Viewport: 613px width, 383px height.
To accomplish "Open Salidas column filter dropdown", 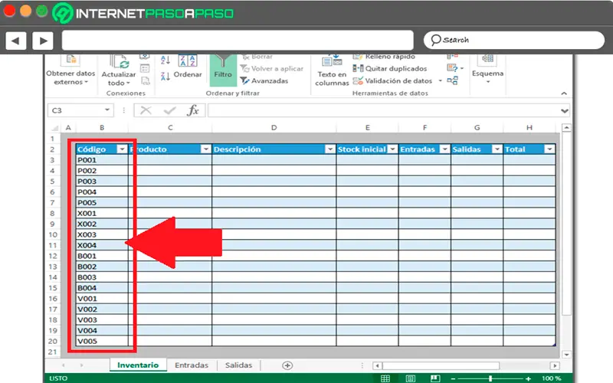I will pos(497,149).
